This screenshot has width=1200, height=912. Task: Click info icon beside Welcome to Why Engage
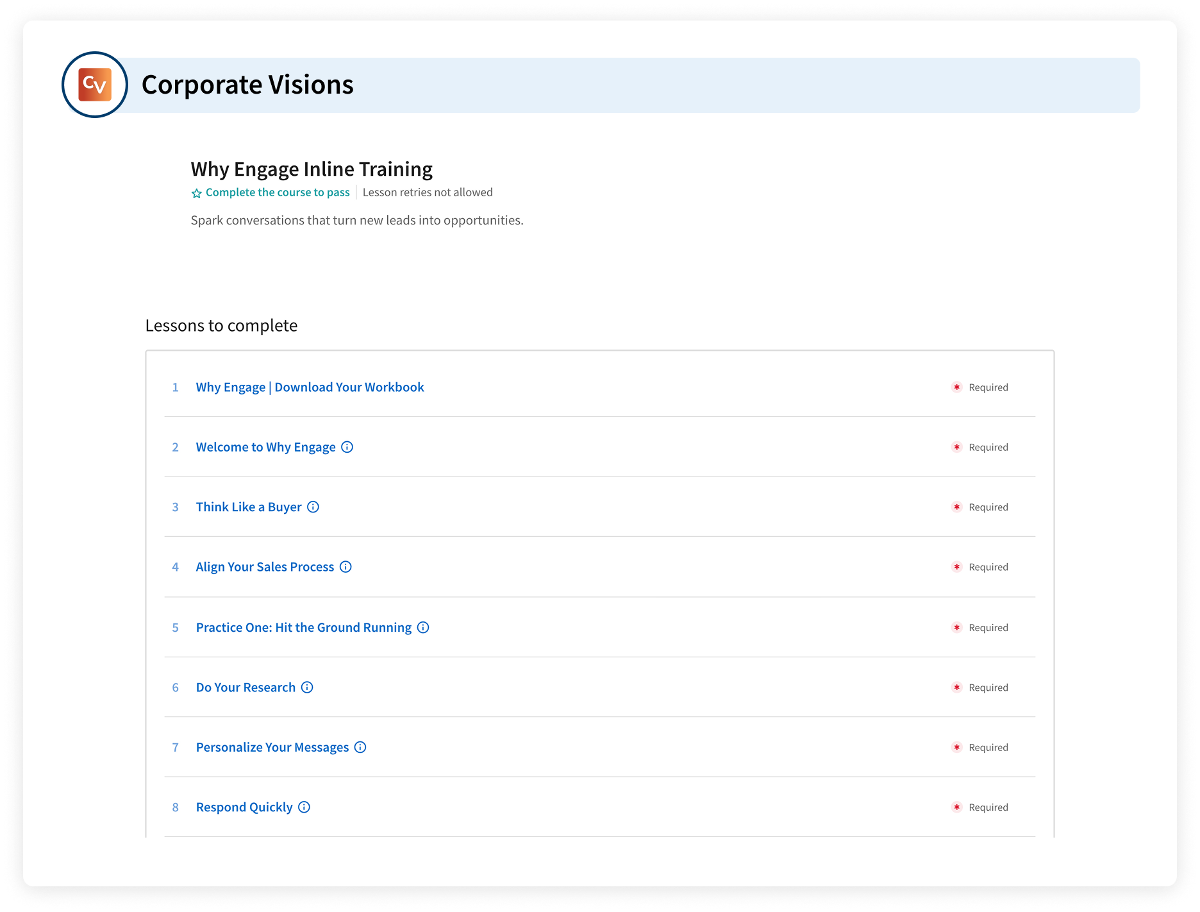pos(347,447)
